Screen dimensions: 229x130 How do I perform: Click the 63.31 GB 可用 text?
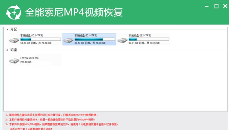136,43
